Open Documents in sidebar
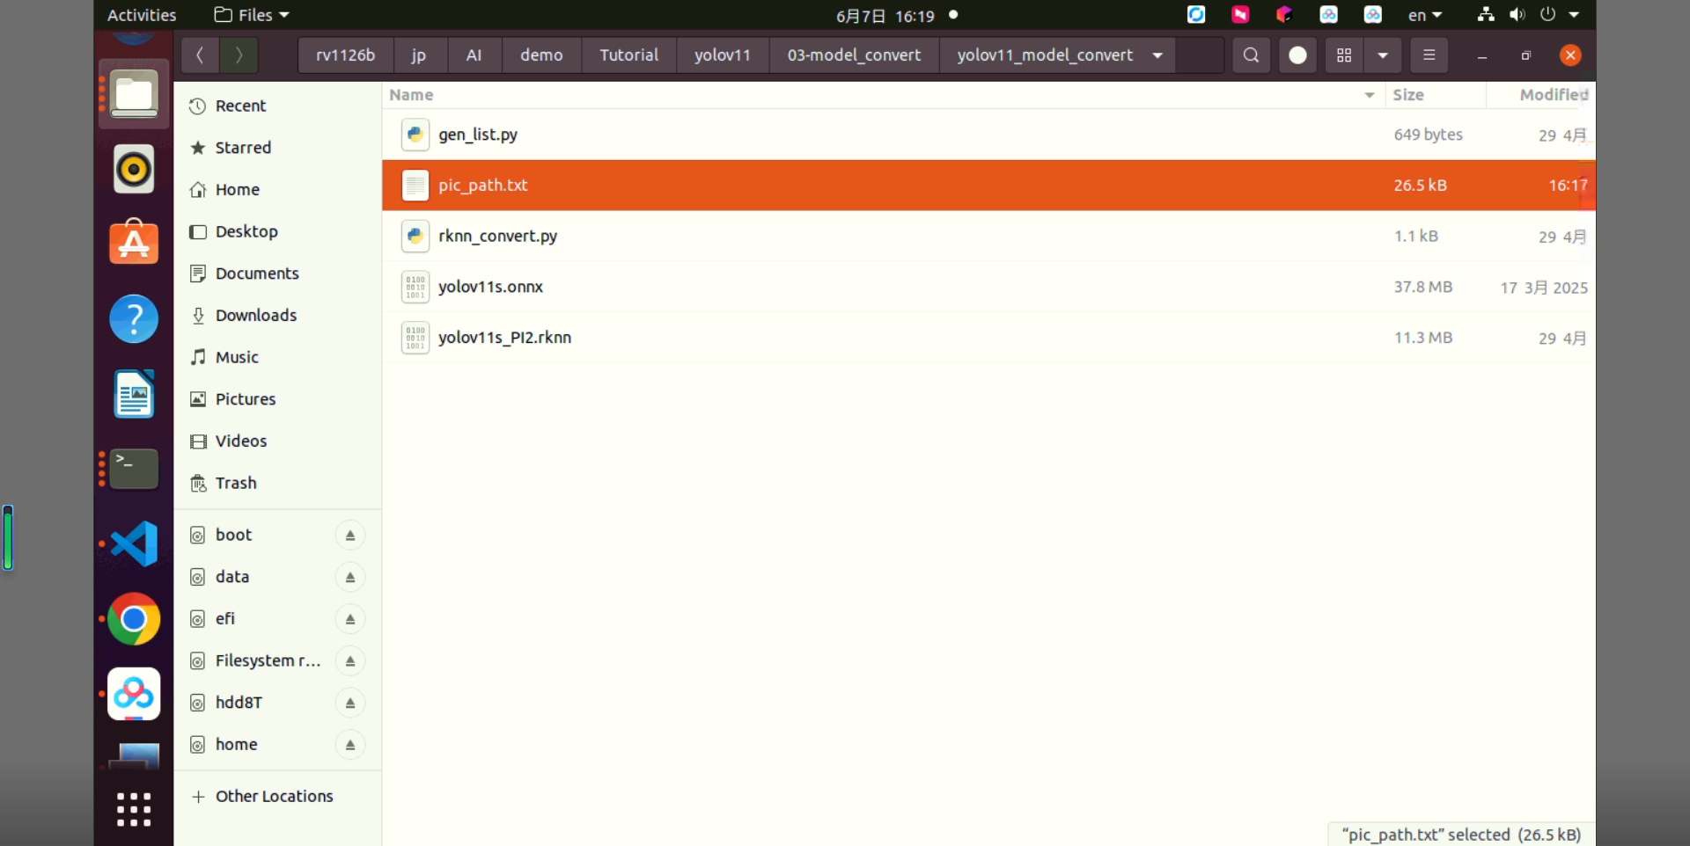The height and width of the screenshot is (846, 1690). click(277, 273)
